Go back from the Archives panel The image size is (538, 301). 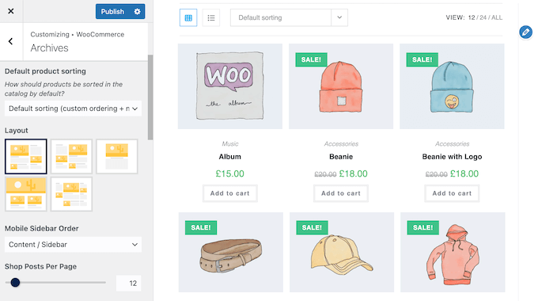click(11, 41)
